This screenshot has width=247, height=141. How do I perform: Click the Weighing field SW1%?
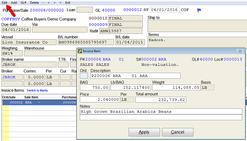[x=12, y=53]
